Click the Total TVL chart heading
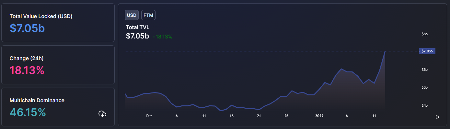The width and height of the screenshot is (450, 129). click(x=138, y=27)
